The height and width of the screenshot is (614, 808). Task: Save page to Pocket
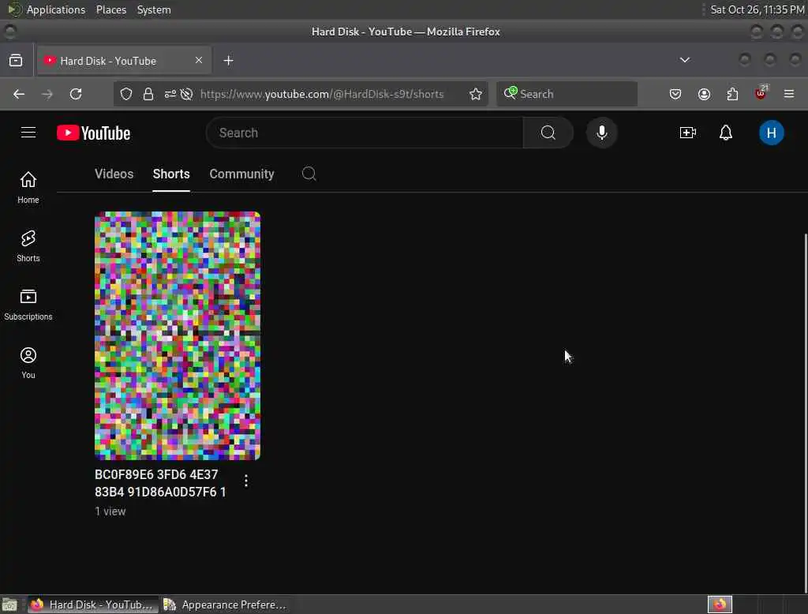pos(675,94)
